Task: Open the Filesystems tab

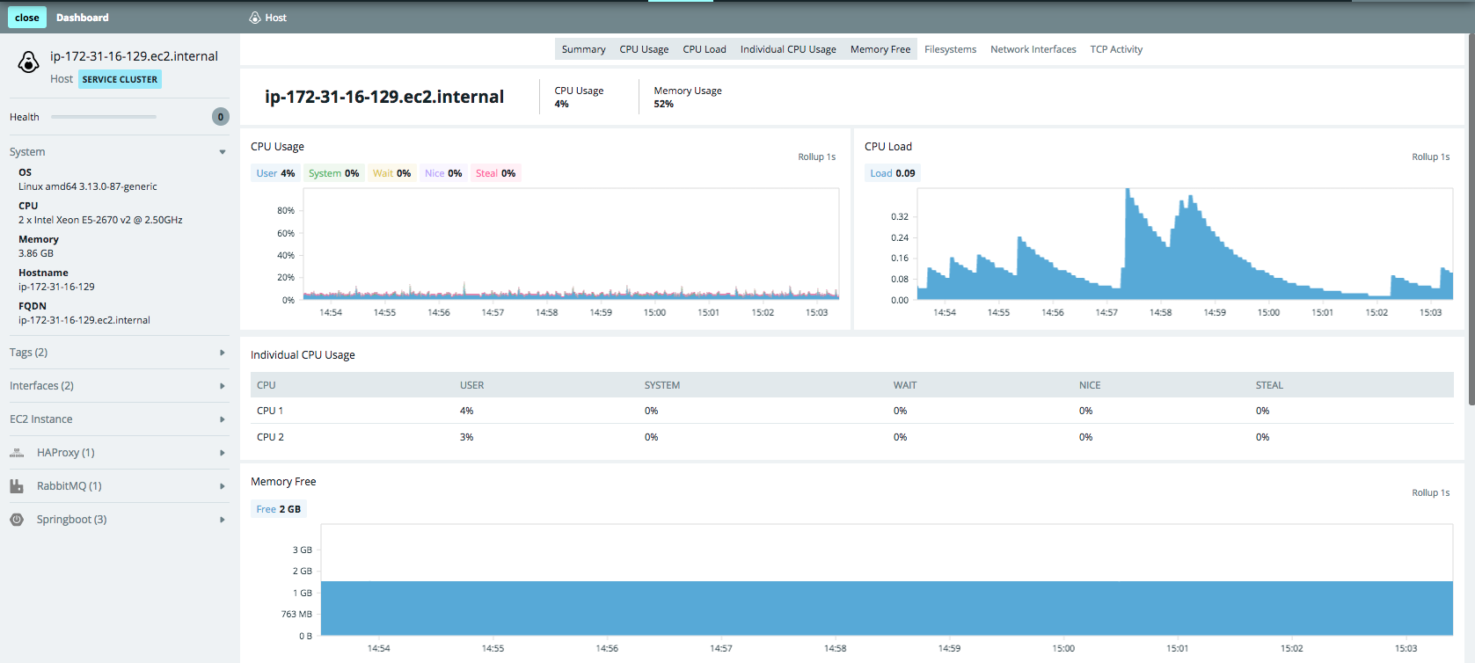Action: click(950, 49)
